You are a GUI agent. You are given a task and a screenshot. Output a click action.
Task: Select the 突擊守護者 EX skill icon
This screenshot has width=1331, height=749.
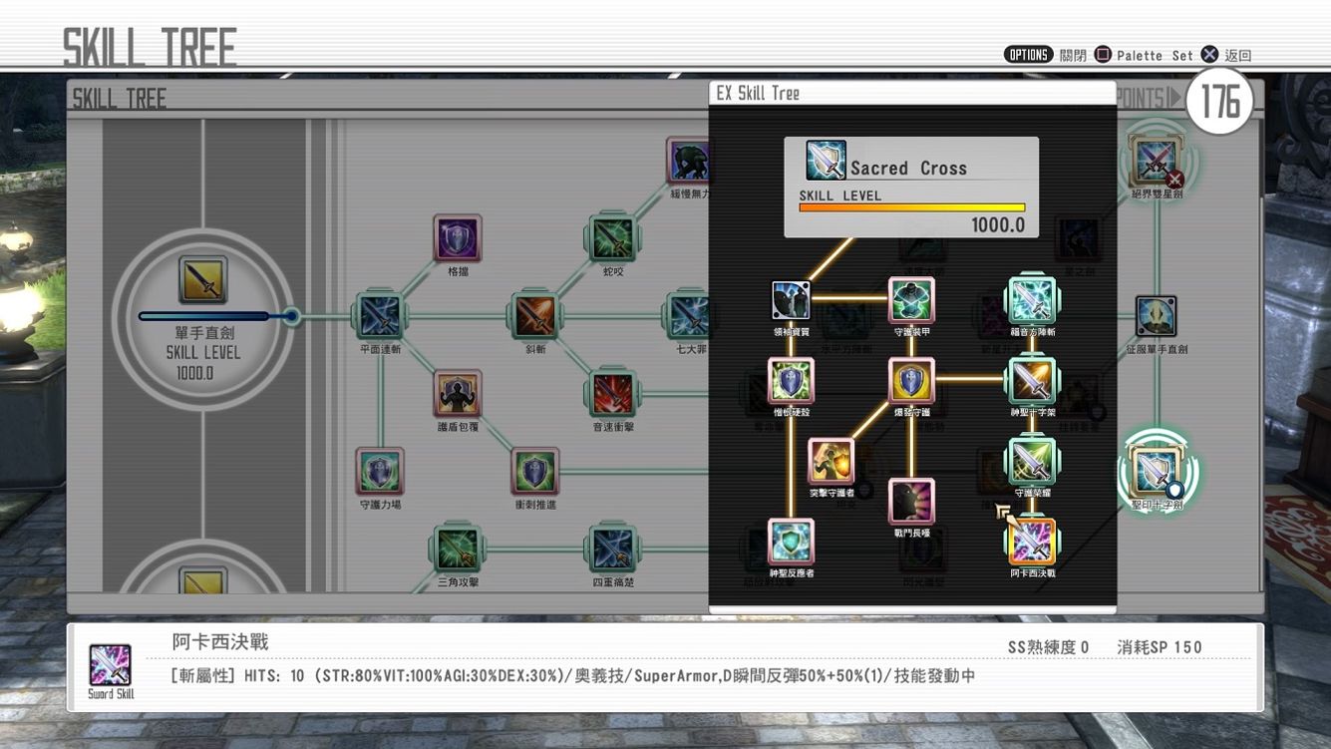(831, 461)
